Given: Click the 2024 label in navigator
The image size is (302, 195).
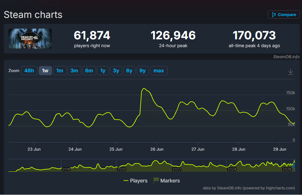Looking at the screenshot, I should point(231,169).
